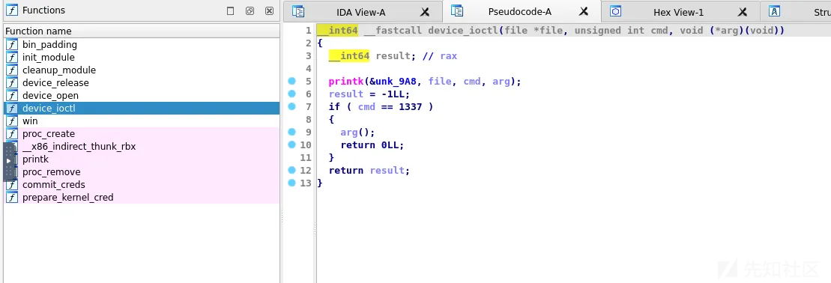Expand the side panel arrow handle
The image size is (831, 283).
8,160
